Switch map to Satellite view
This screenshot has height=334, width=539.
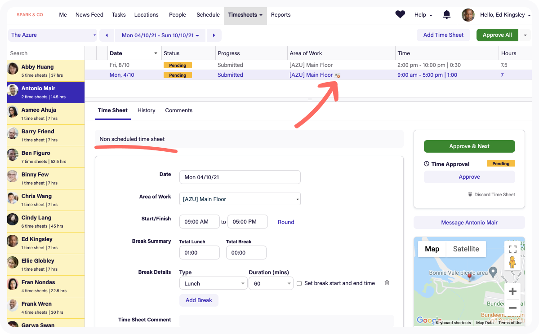coord(466,249)
